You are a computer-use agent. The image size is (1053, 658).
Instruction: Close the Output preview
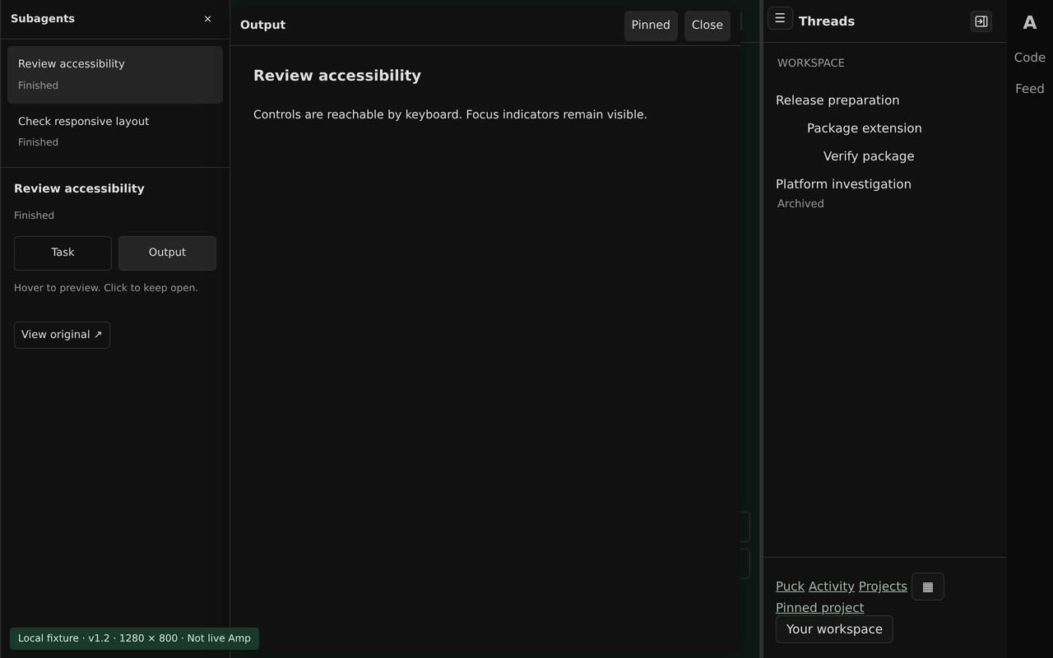[707, 25]
